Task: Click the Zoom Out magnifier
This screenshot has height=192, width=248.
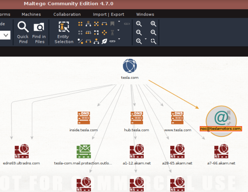Action: 153,32
